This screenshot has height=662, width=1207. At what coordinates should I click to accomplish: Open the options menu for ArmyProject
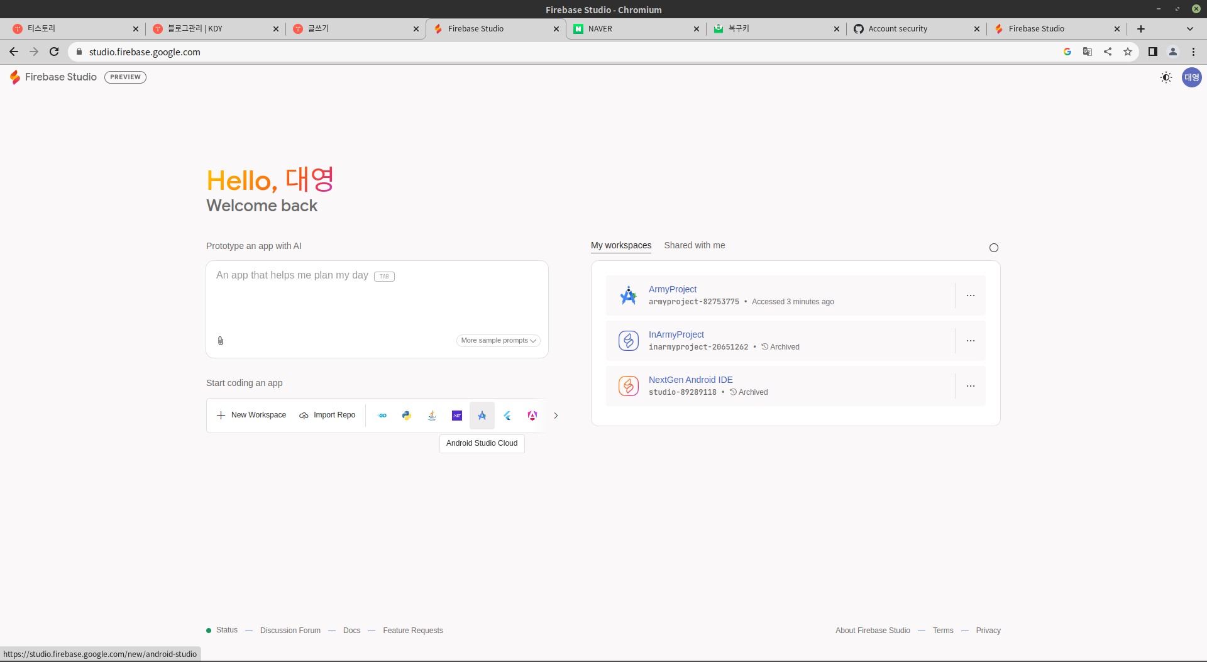(971, 295)
